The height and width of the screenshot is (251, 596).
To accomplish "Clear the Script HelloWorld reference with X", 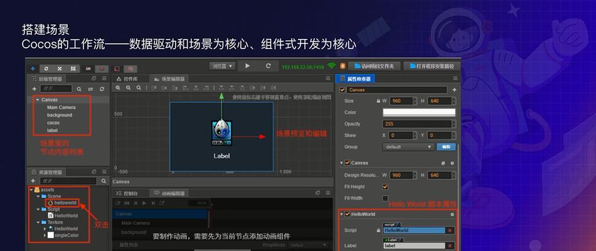I will coord(450,230).
